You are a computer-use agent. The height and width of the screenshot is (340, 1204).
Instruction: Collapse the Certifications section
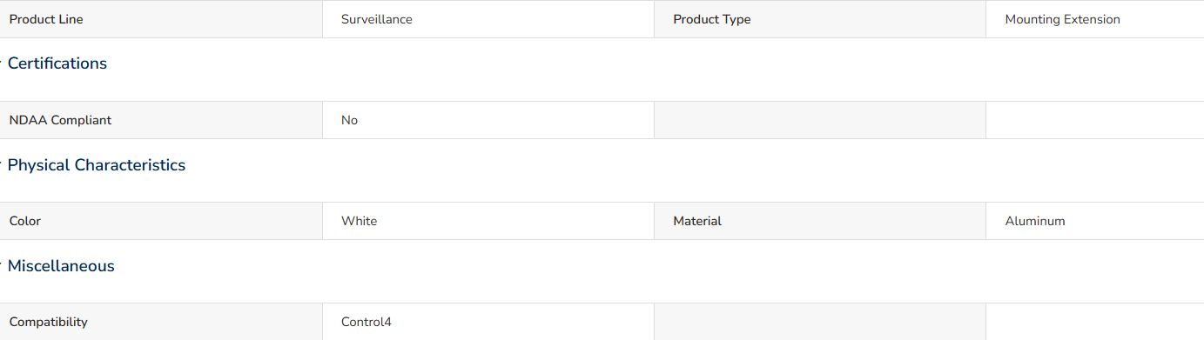point(57,63)
